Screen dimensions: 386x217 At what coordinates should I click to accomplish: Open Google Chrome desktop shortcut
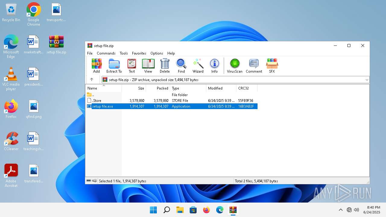pyautogui.click(x=33, y=14)
